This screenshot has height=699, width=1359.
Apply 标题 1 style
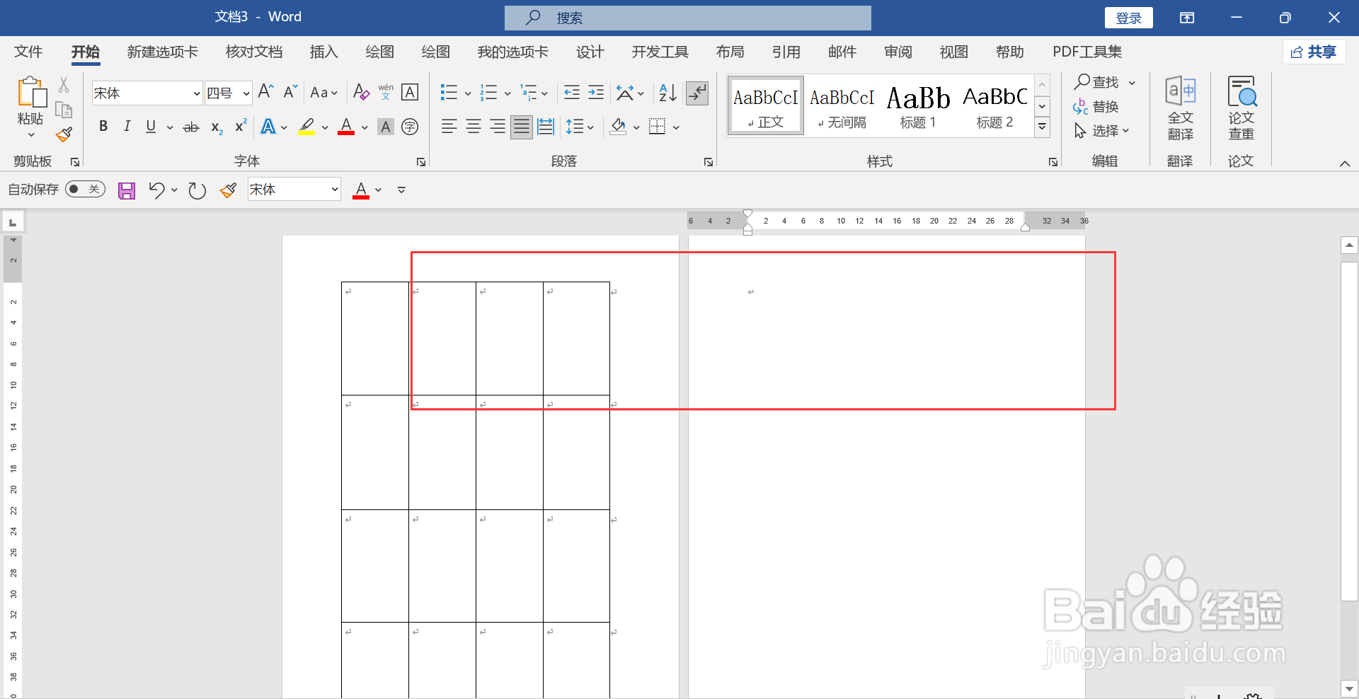918,106
